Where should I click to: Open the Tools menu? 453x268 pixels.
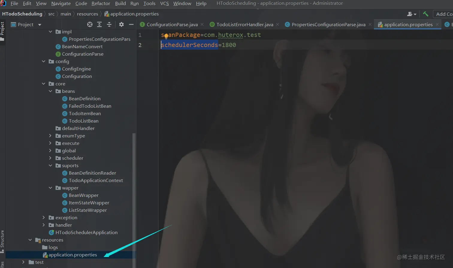click(x=149, y=4)
